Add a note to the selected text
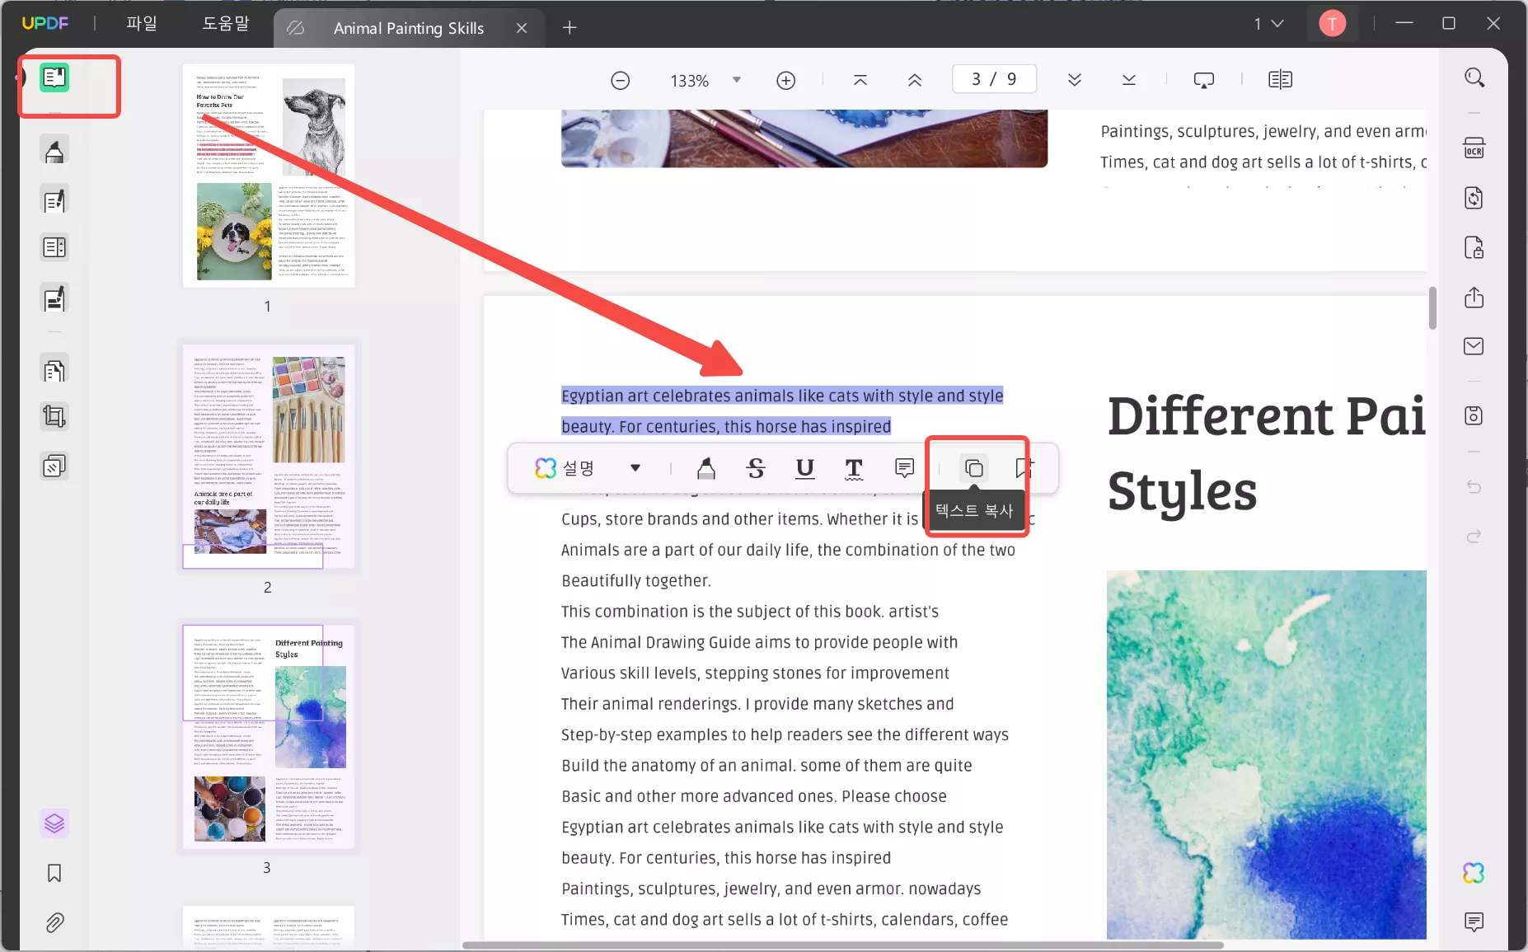Viewport: 1528px width, 952px height. click(x=904, y=468)
